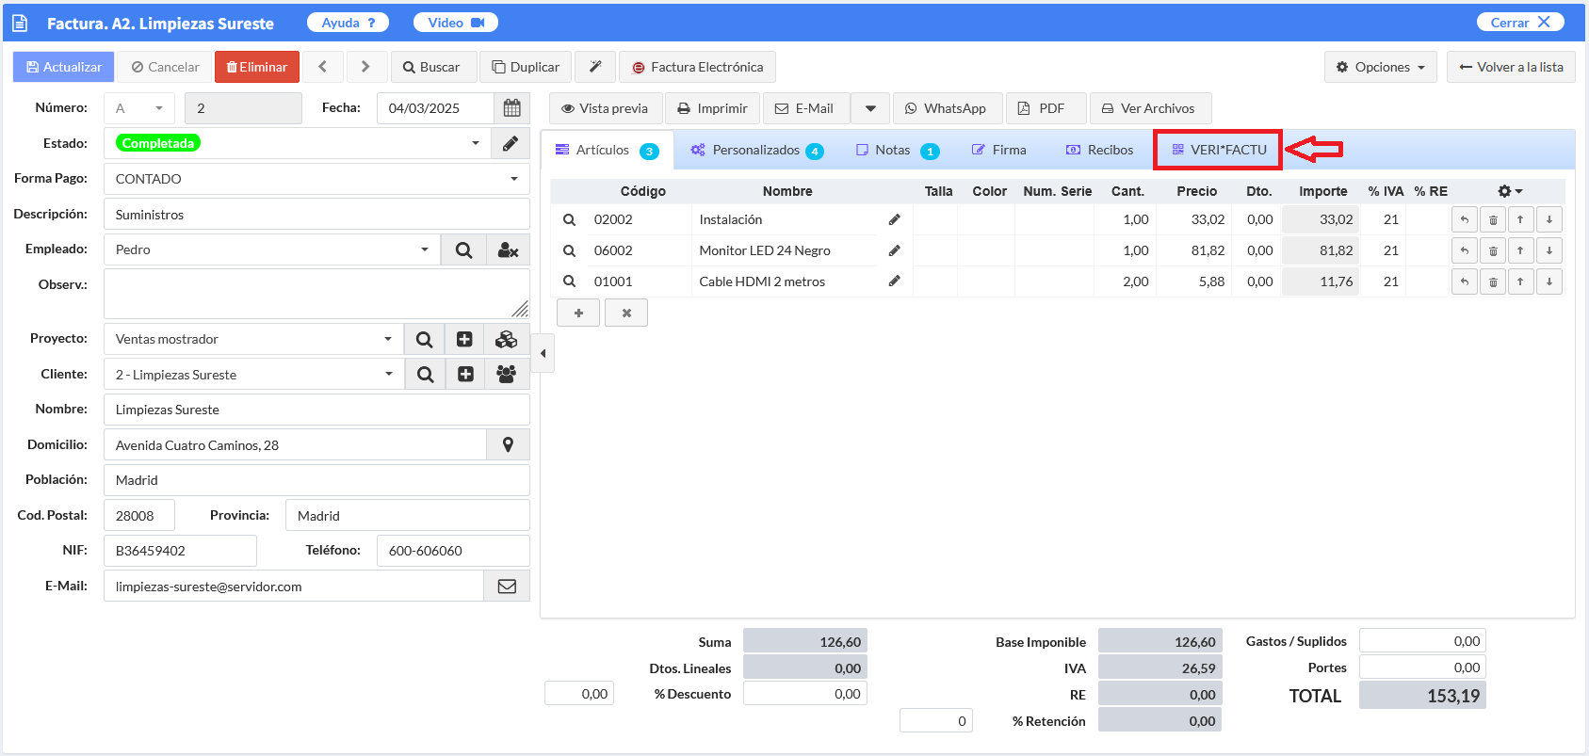This screenshot has width=1589, height=756.
Task: Click the green Completada status badge
Action: coord(157,143)
